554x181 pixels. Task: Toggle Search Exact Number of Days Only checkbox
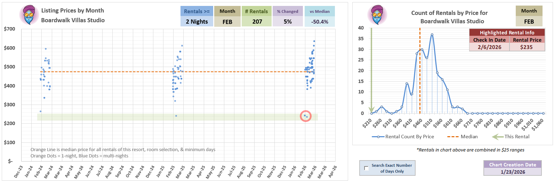coord(366,168)
